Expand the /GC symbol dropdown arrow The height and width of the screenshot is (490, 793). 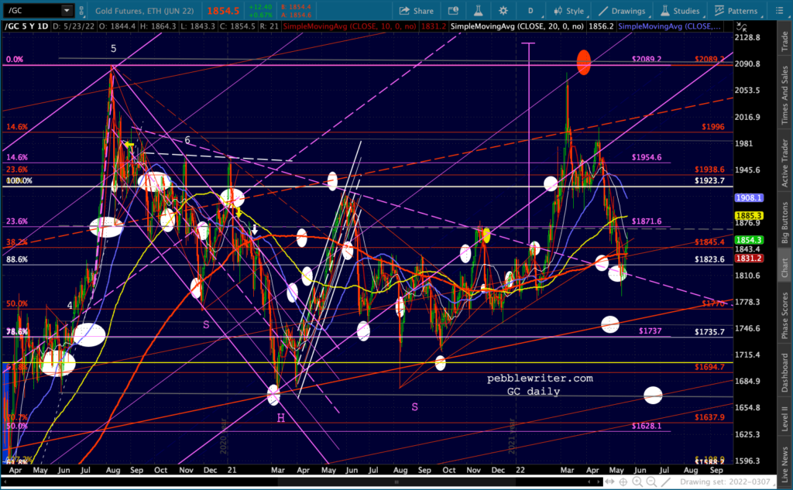[67, 10]
